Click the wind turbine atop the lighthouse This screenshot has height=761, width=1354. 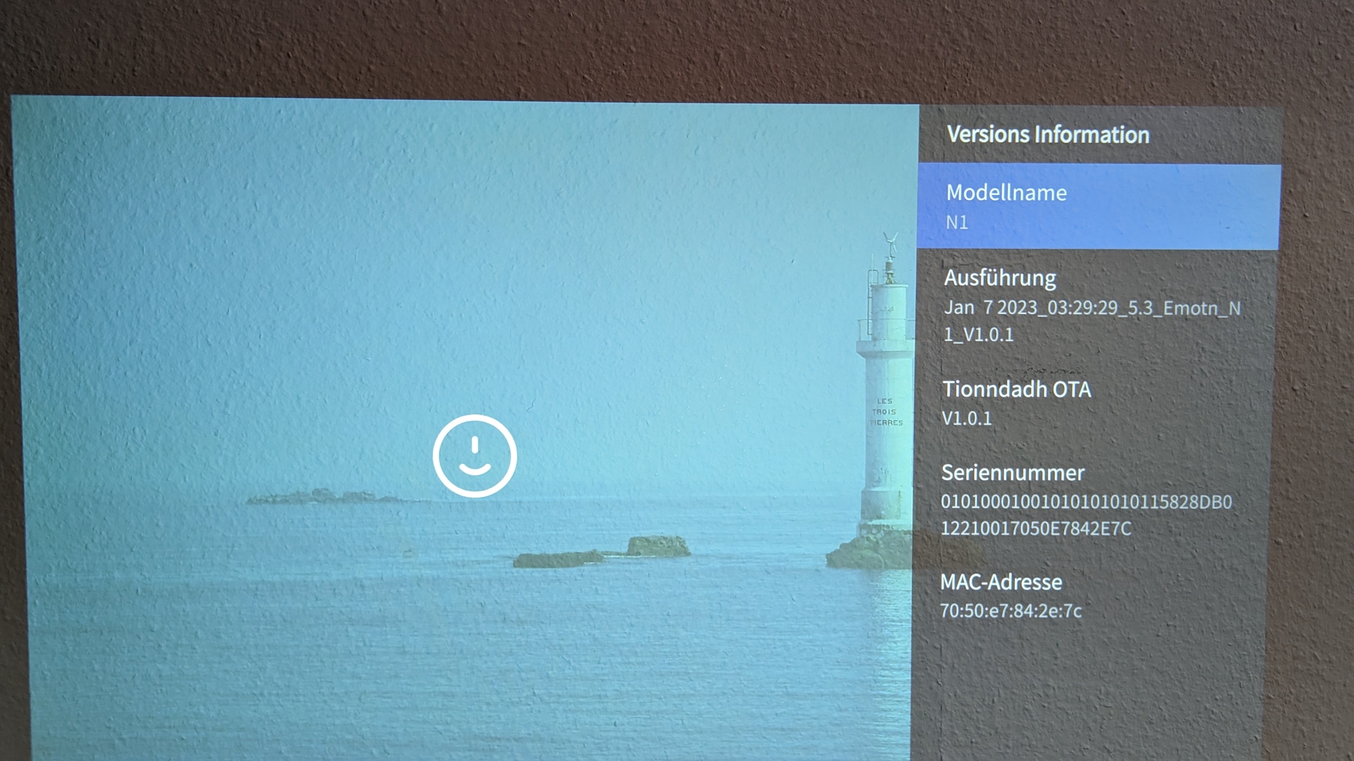point(890,243)
